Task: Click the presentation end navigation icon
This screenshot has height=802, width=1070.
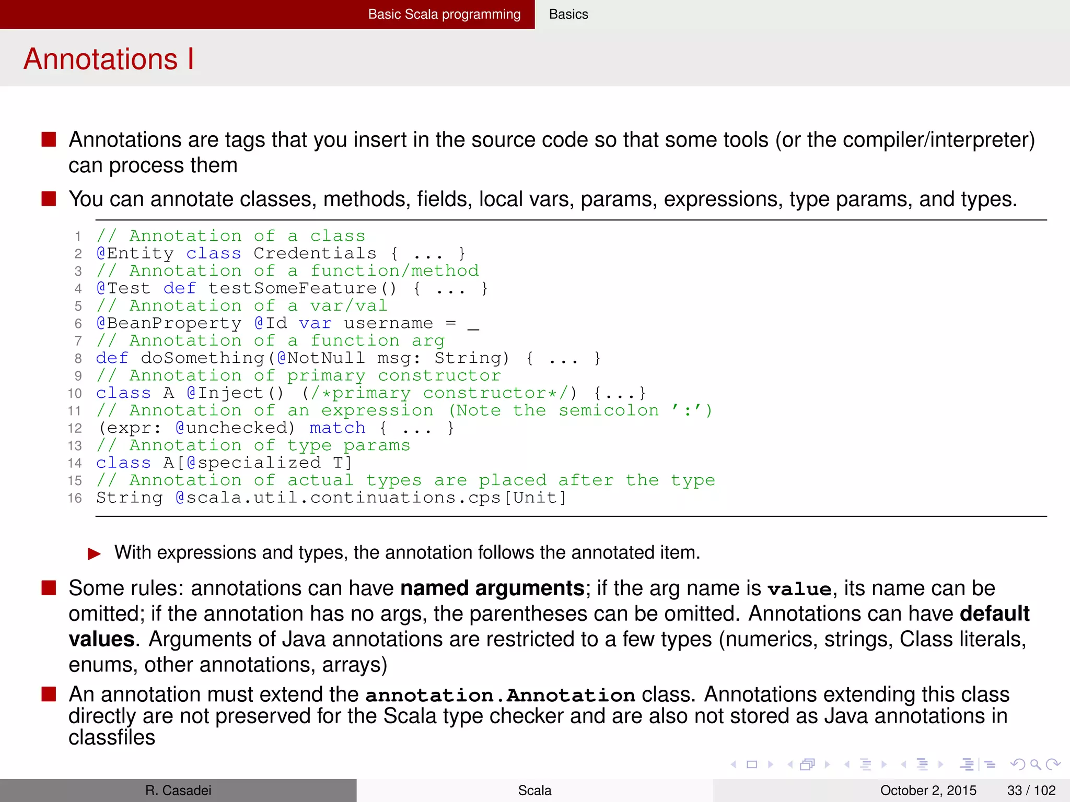Action: pos(990,764)
